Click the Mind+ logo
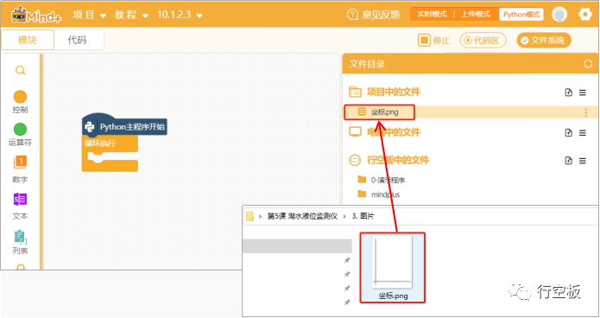The image size is (600, 318). [36, 15]
